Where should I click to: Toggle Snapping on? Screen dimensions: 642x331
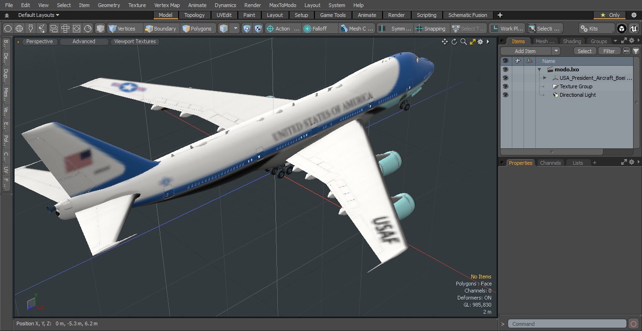[x=431, y=29]
